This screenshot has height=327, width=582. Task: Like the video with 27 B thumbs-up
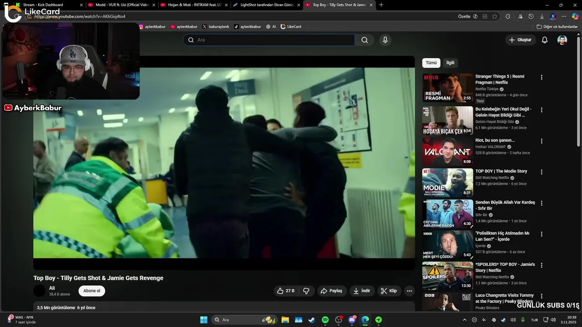pos(286,291)
